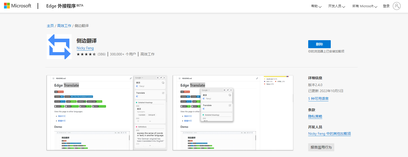Open 高效工作 breadcrumb link
The image size is (408, 157).
(64, 26)
